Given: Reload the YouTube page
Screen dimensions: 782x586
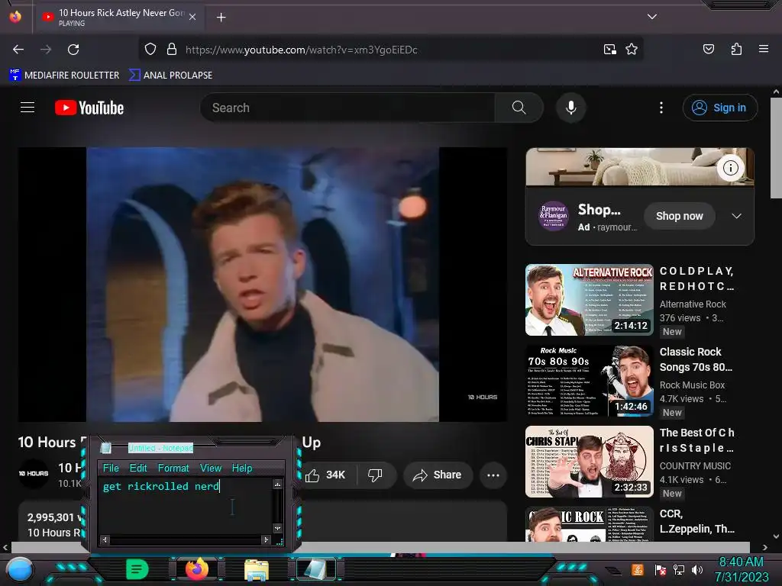Looking at the screenshot, I should pos(73,50).
